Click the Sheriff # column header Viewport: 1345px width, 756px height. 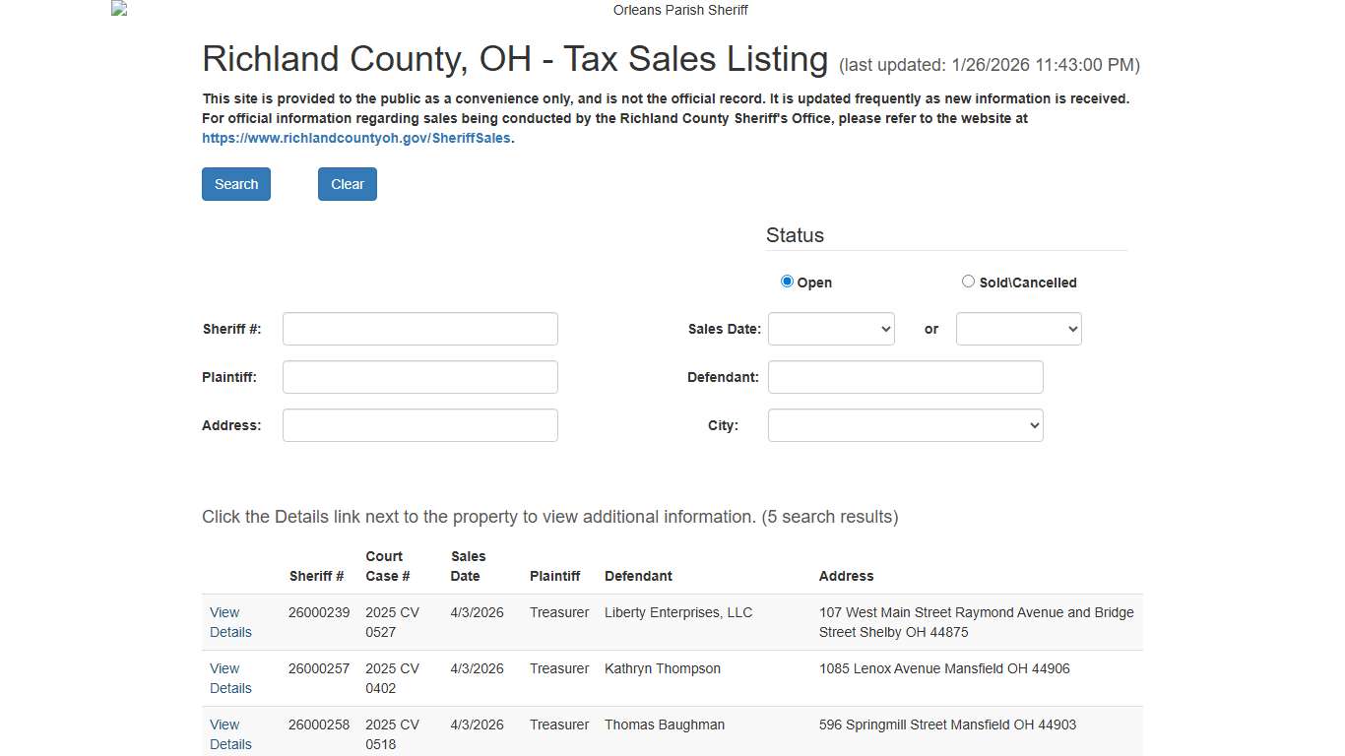pos(316,576)
